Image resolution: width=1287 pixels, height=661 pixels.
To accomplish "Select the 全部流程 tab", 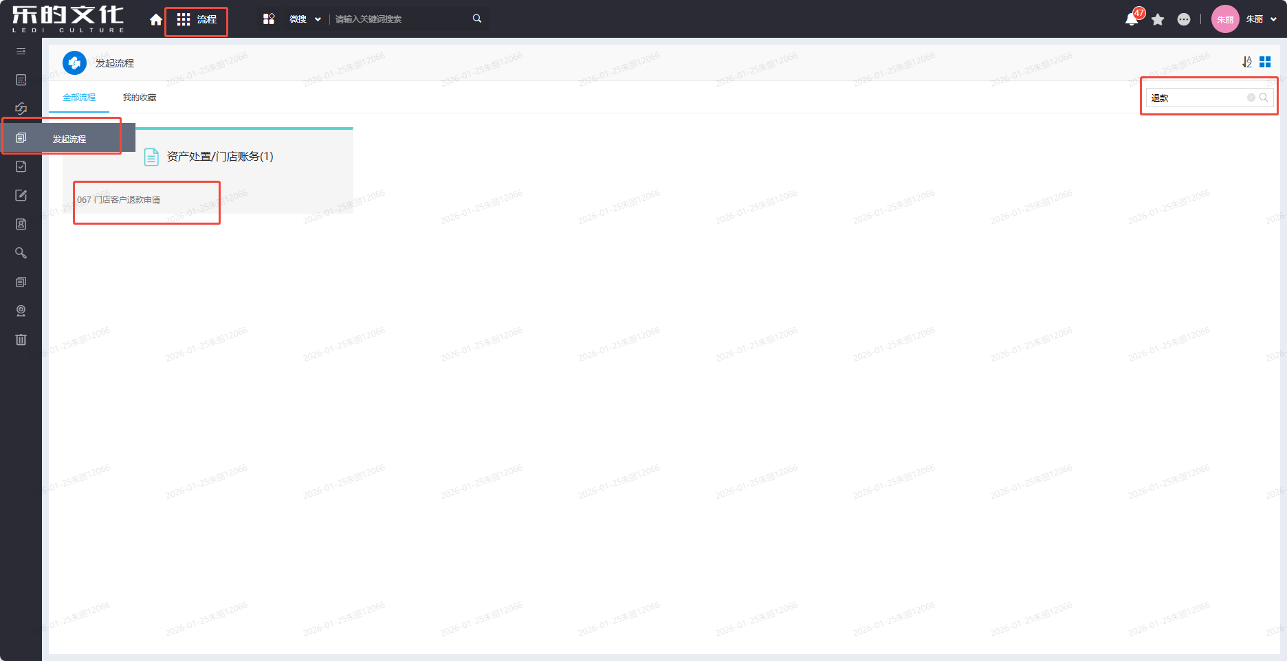I will (79, 98).
